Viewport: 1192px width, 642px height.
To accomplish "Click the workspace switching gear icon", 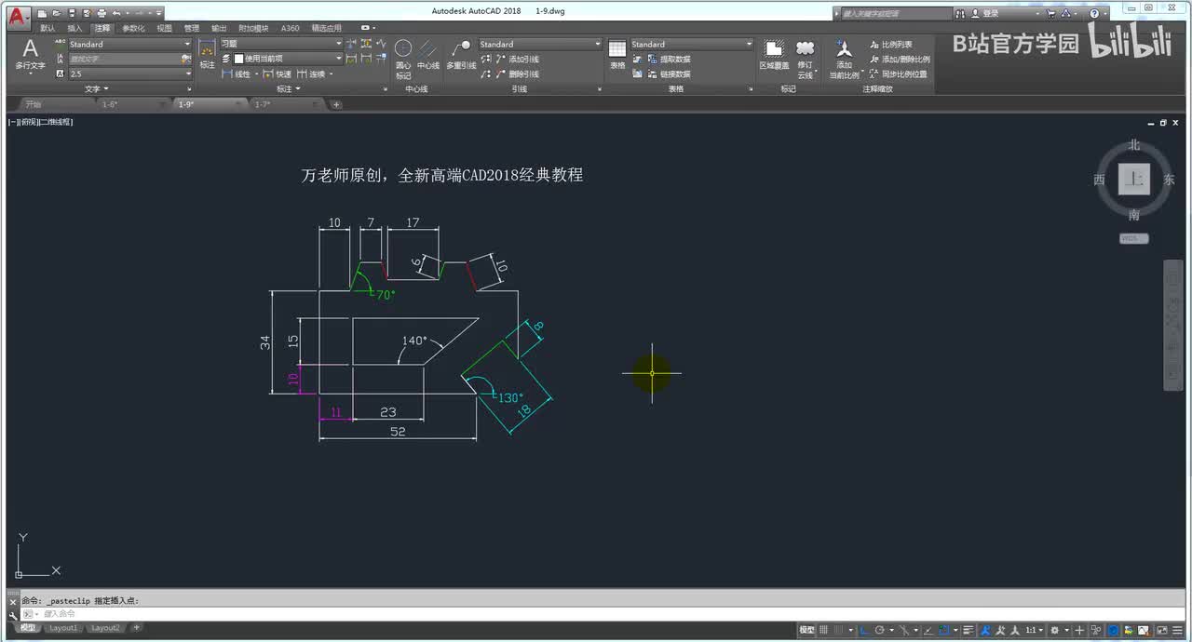I will click(1054, 629).
